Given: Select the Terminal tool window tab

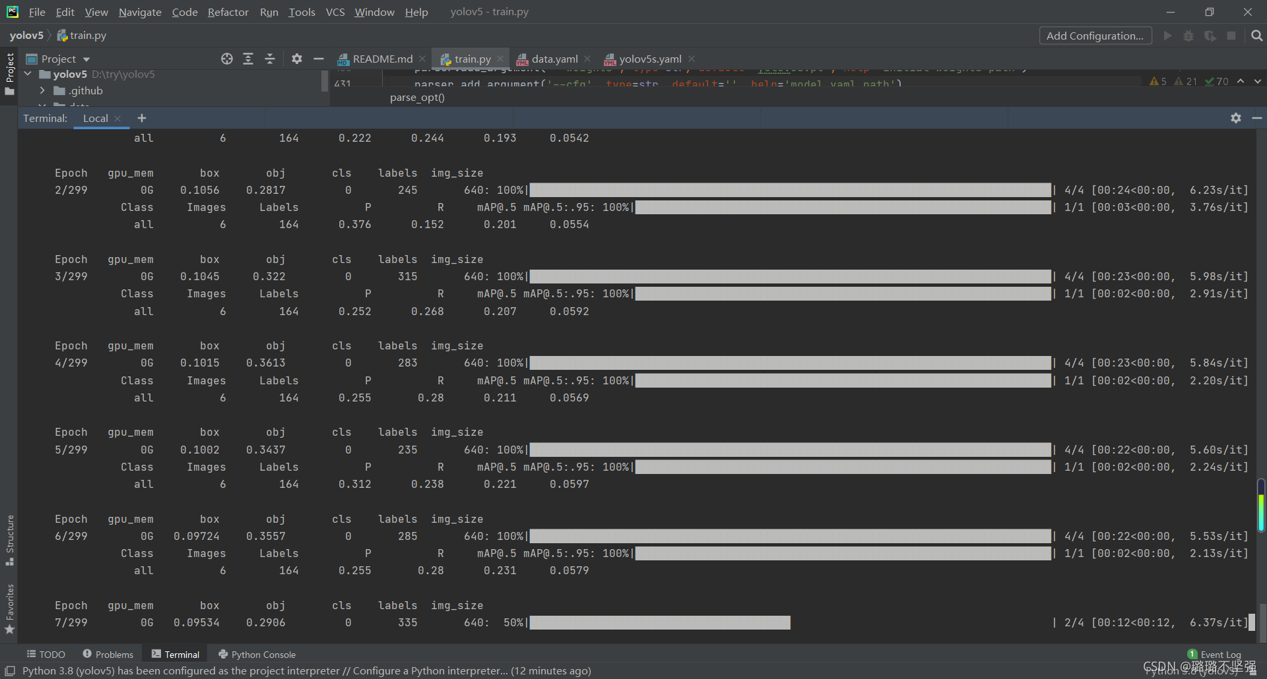Looking at the screenshot, I should [x=176, y=655].
